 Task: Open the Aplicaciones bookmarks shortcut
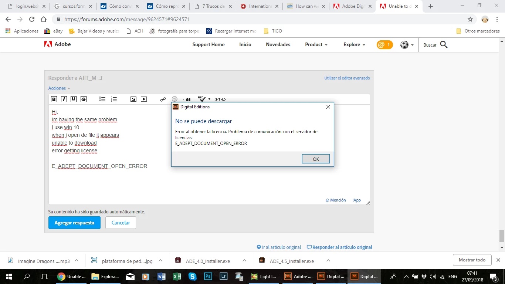click(22, 31)
